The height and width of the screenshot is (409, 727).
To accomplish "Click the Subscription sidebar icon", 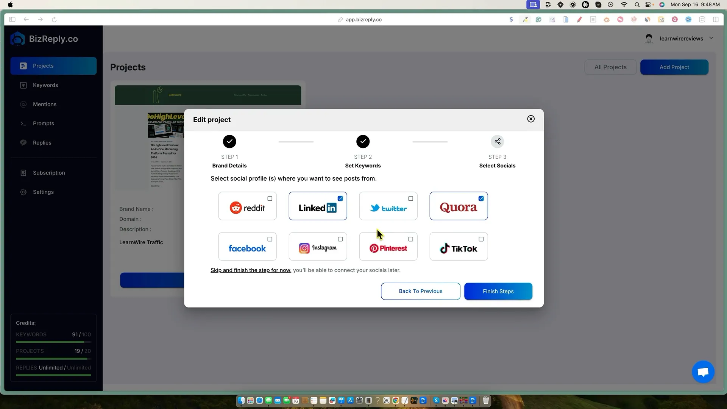I will pos(23,173).
